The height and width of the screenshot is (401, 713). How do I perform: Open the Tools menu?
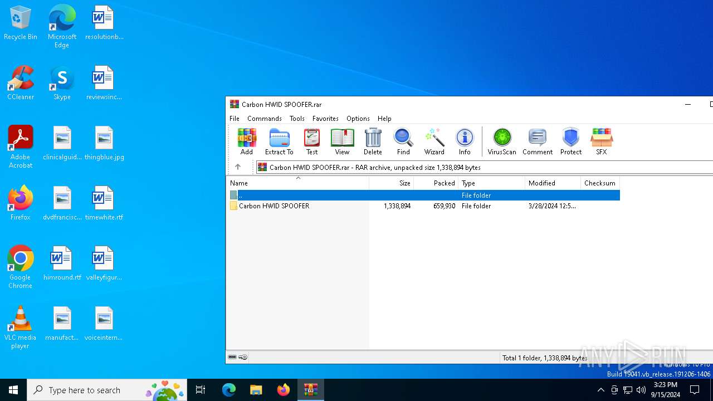pyautogui.click(x=297, y=119)
